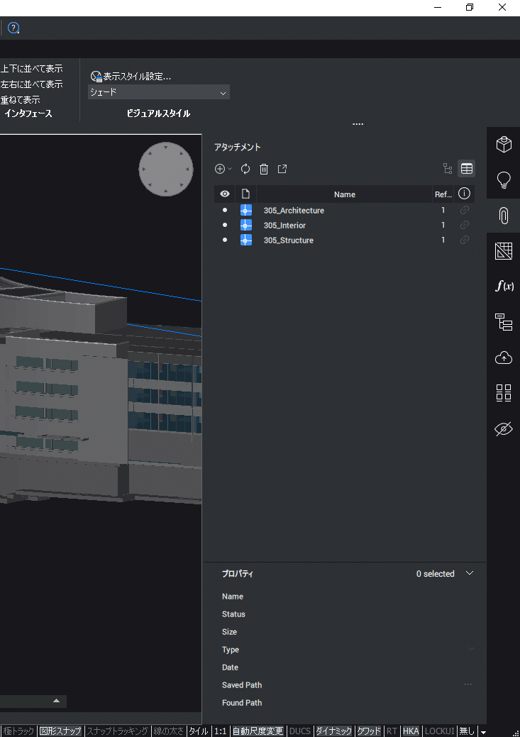Image resolution: width=520 pixels, height=737 pixels.
Task: Open the paperclip attachments panel
Action: [504, 216]
